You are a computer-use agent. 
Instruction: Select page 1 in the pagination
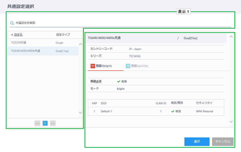click(x=45, y=123)
